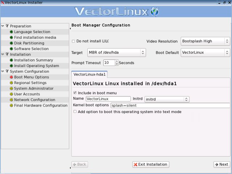Restore the VectorLinux Installer window size
Image resolution: width=232 pixels, height=174 pixels.
224,3
